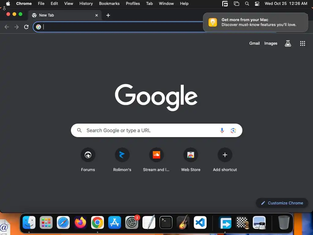
Task: Open Google Images link
Action: [x=271, y=43]
